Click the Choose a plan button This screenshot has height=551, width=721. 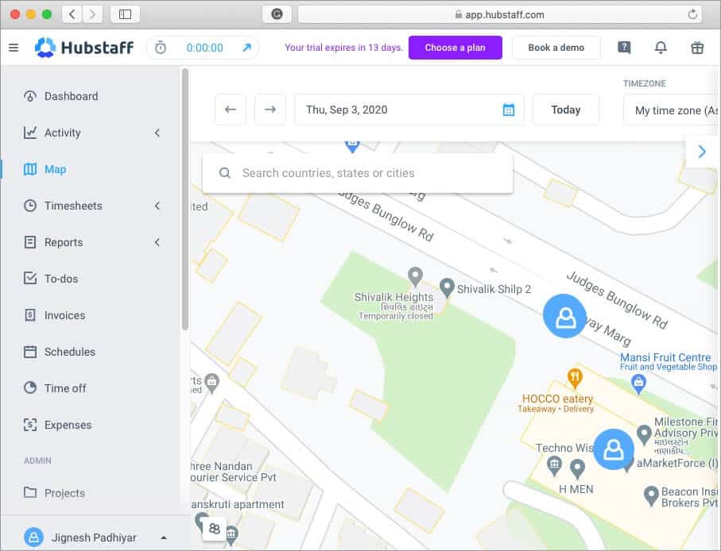(455, 48)
